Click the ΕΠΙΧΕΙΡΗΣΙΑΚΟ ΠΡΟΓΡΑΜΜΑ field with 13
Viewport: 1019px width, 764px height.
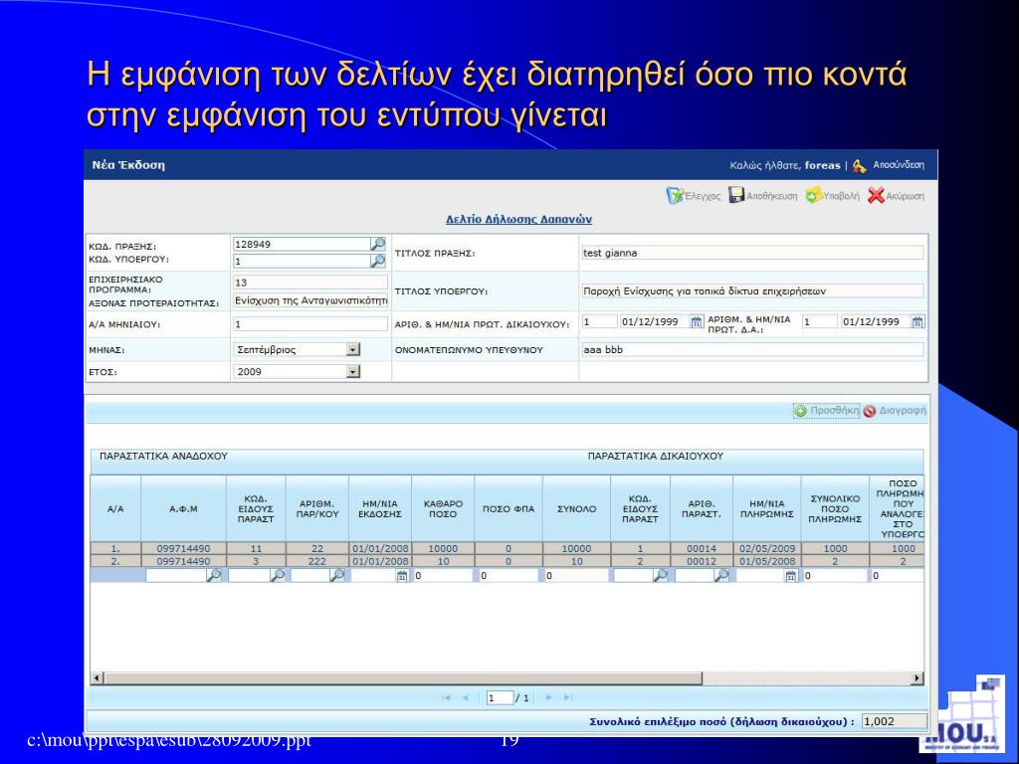[x=310, y=283]
